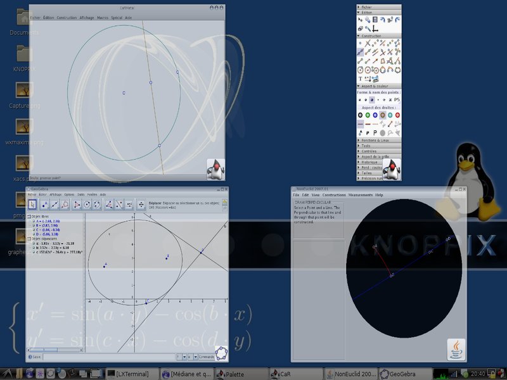Choose the line through two points tool in GeoGebra
Image resolution: width=507 pixels, height=380 pixels.
pos(56,204)
